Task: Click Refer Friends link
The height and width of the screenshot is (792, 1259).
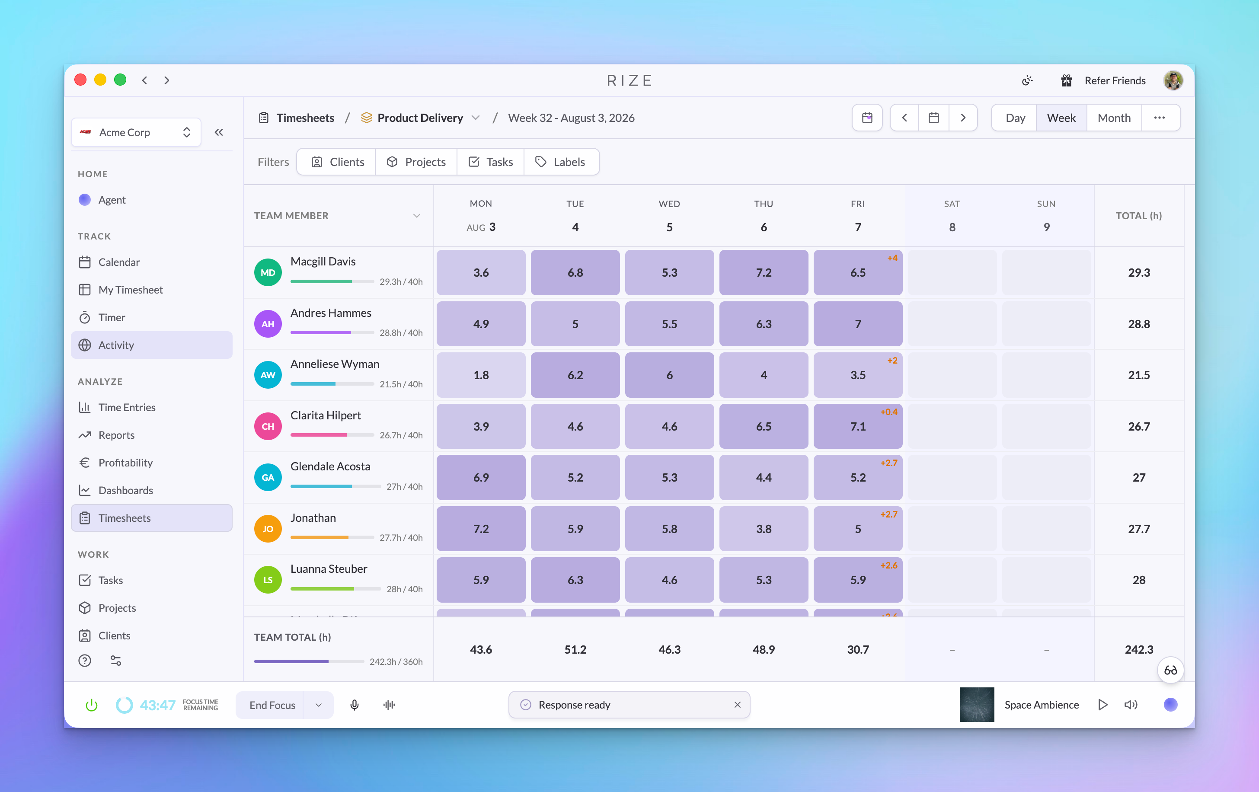Action: pos(1115,80)
